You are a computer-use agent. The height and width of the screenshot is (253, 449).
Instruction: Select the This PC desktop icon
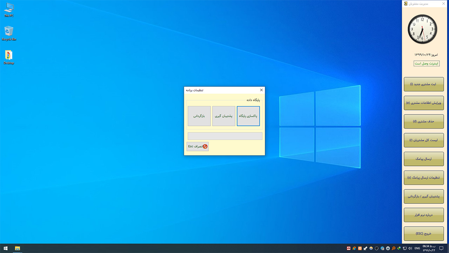click(9, 10)
